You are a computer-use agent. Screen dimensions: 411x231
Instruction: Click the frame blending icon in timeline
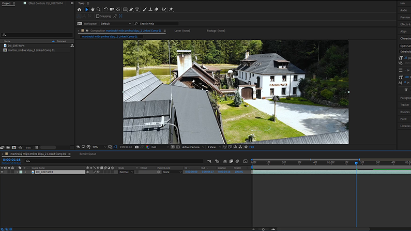[x=231, y=161]
